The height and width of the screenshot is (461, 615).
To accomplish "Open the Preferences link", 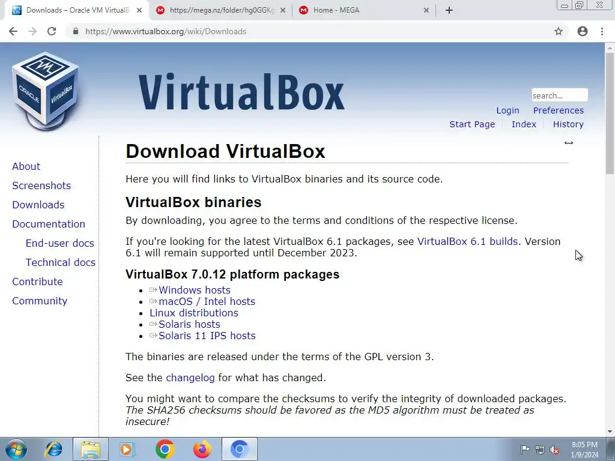I will [x=559, y=110].
